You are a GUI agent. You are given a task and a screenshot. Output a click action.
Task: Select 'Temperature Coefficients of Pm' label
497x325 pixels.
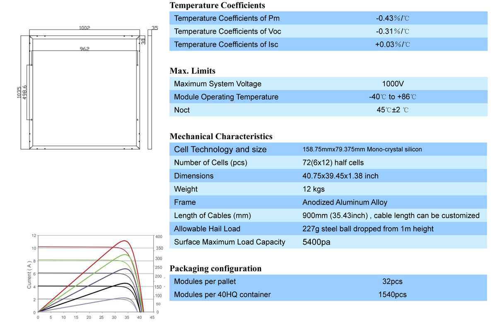tap(227, 18)
